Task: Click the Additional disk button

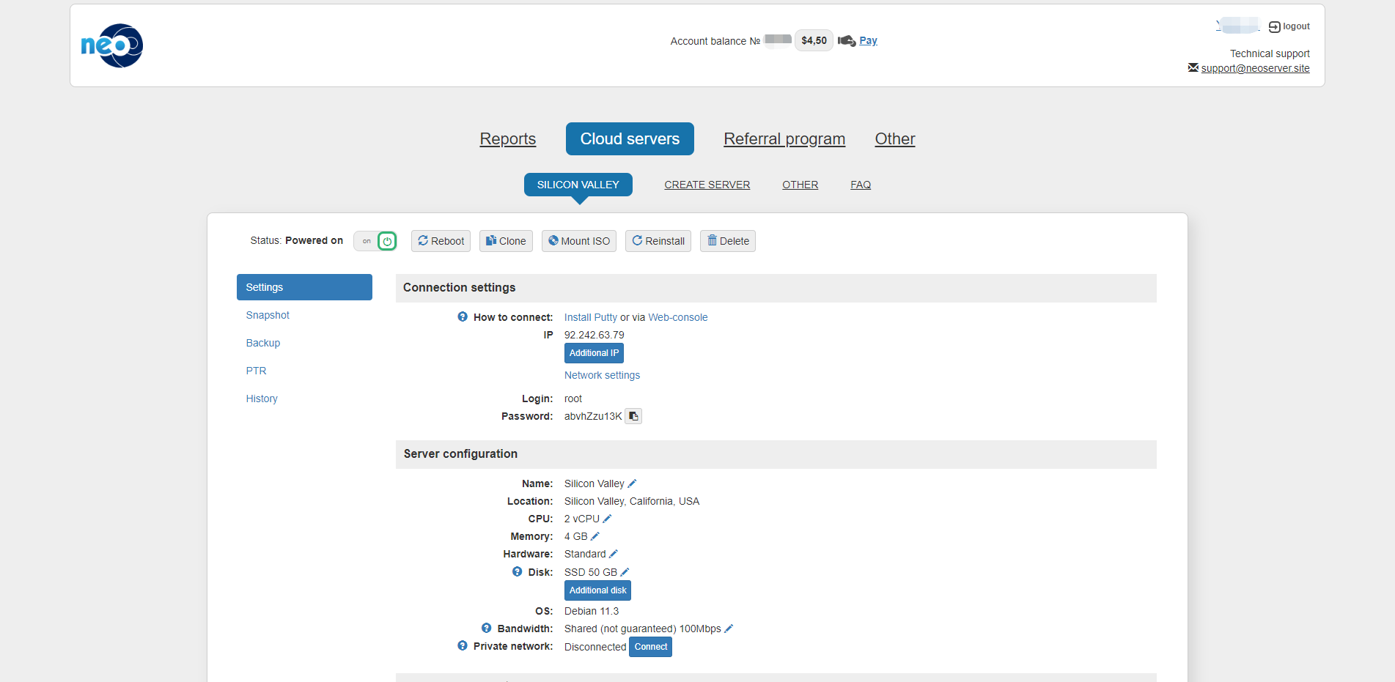Action: coord(597,590)
